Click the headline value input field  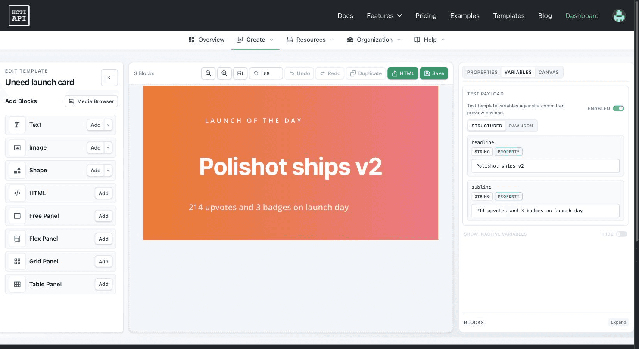545,166
